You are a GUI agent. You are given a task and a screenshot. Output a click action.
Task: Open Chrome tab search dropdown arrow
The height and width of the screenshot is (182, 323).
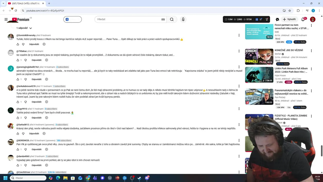point(3,3)
